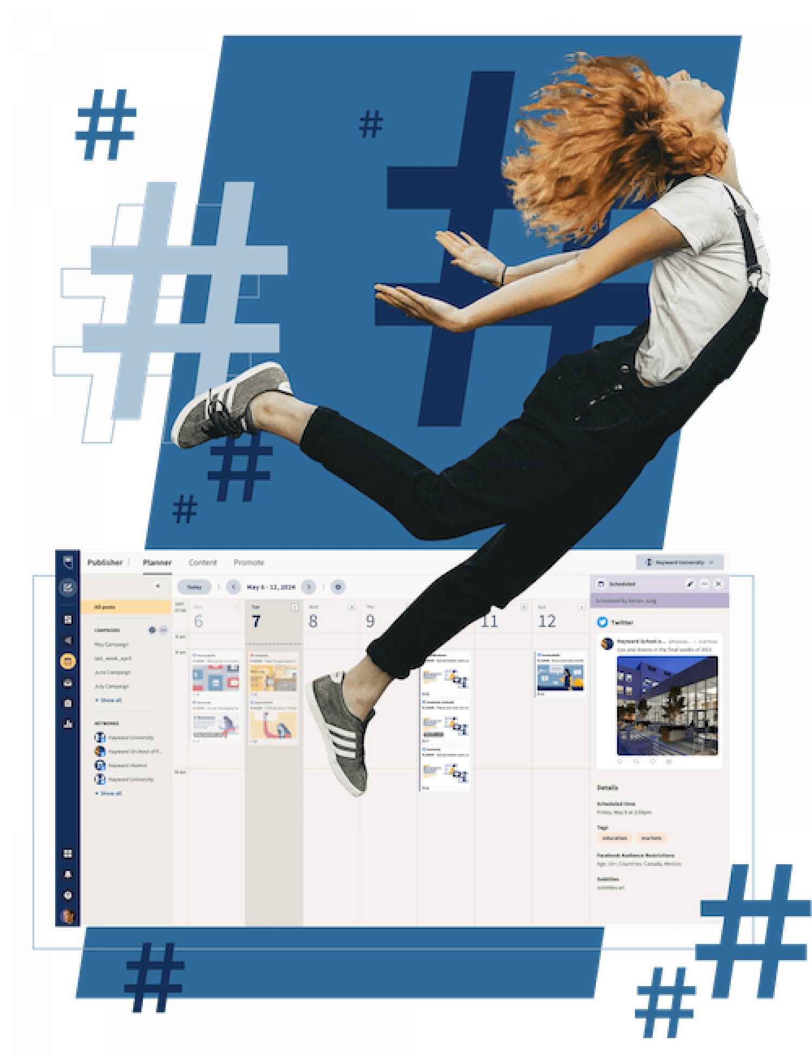This screenshot has width=812, height=1056.
Task: Open the sidebar shopping bag apps icon
Action: coord(68,703)
